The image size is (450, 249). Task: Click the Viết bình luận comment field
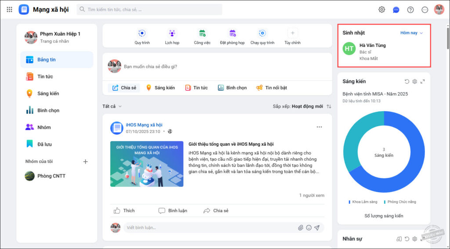click(x=210, y=228)
